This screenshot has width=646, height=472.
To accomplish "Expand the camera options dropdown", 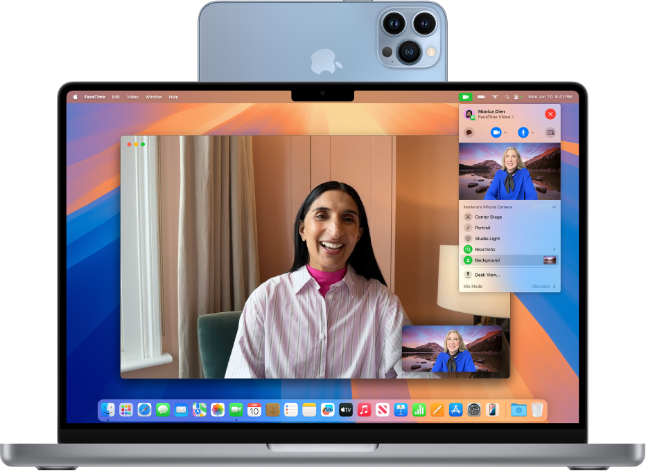I will (x=505, y=131).
